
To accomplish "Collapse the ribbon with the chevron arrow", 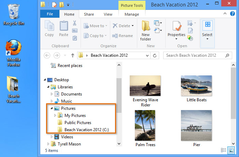I will click(225, 14).
